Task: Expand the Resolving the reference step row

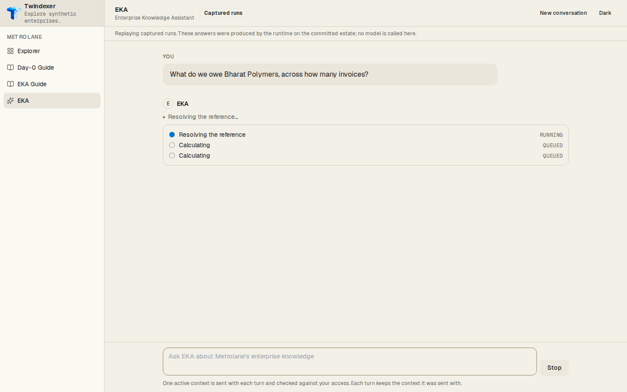Action: click(366, 135)
